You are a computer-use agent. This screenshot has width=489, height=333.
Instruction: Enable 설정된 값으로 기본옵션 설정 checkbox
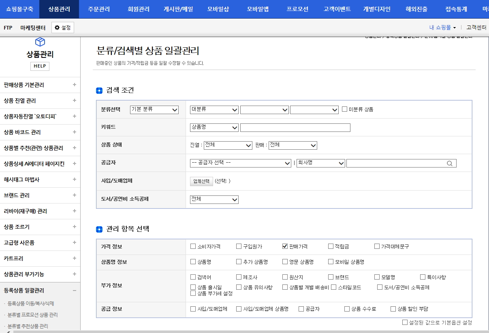point(405,322)
